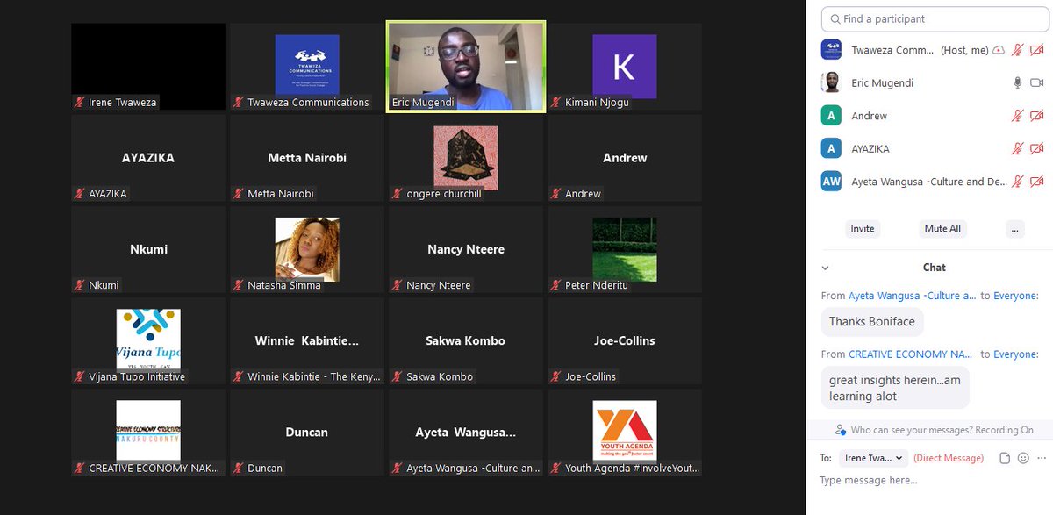Click the 'Chat' panel heading
This screenshot has height=515, width=1053.
[934, 268]
